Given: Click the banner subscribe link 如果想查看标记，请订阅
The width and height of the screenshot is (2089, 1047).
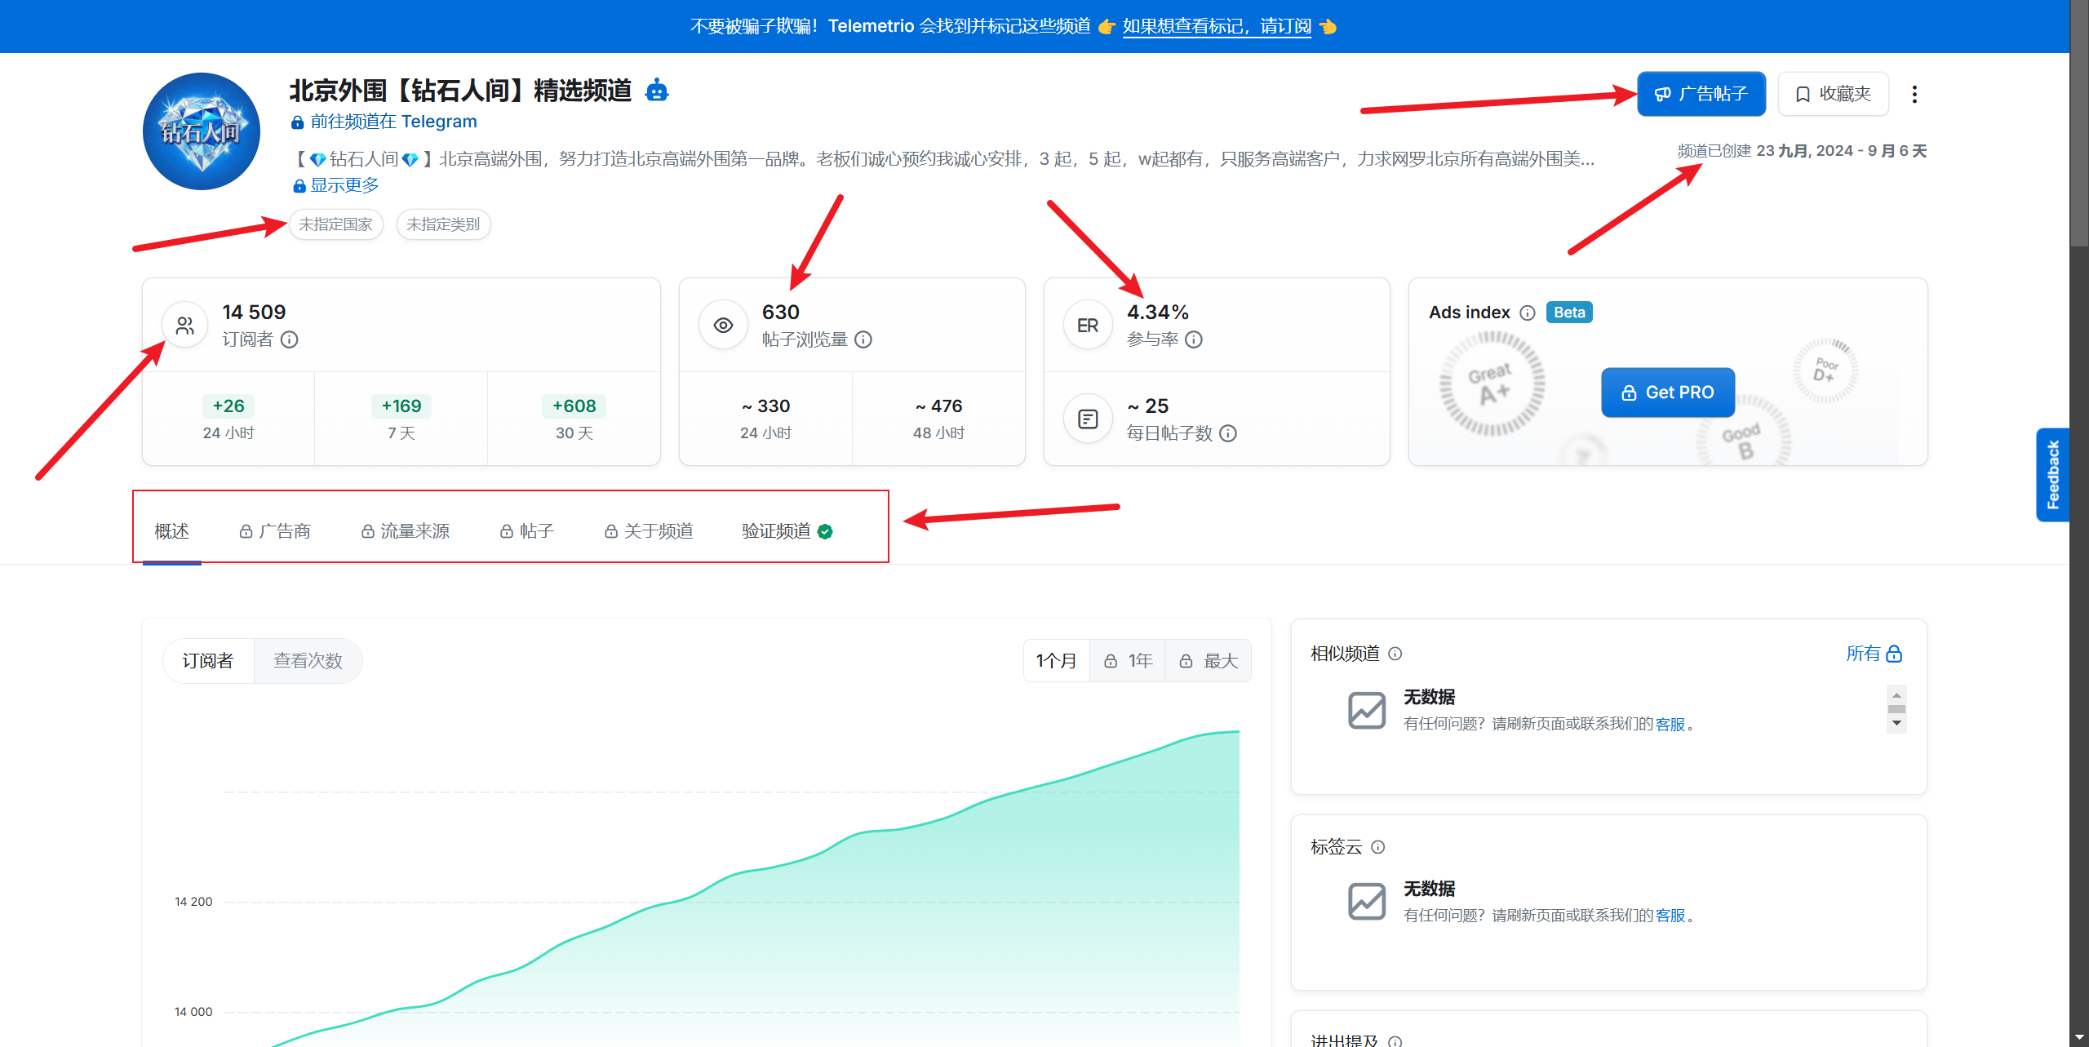Looking at the screenshot, I should [1217, 26].
